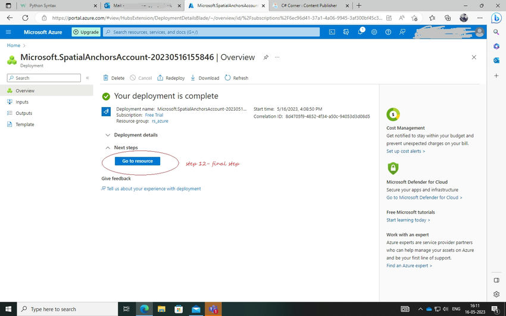This screenshot has height=316, width=506.
Task: Open Edge tab actions menu icon
Action: point(8,5)
